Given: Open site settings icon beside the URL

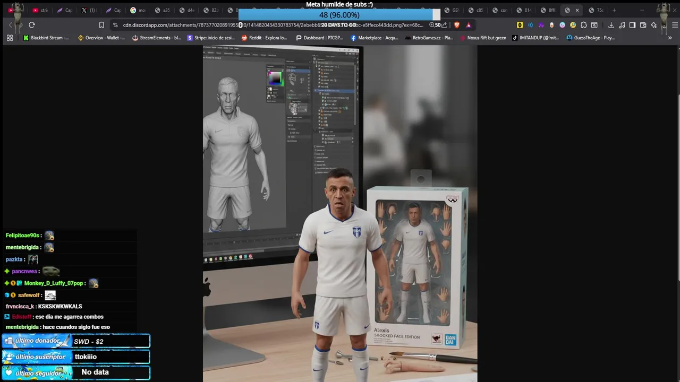Looking at the screenshot, I should (x=115, y=25).
